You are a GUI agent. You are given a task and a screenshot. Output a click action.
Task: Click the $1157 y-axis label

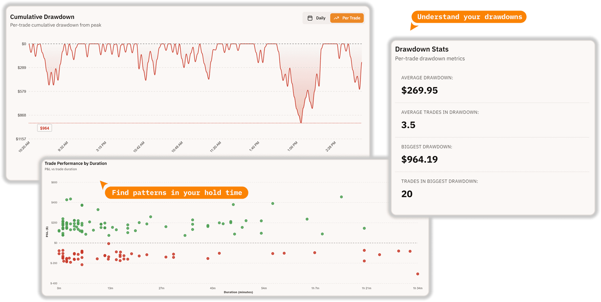point(21,139)
